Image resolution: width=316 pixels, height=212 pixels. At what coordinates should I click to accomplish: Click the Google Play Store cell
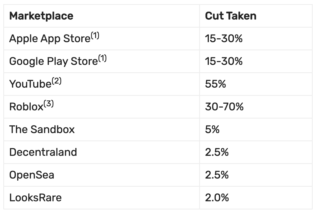click(x=53, y=62)
